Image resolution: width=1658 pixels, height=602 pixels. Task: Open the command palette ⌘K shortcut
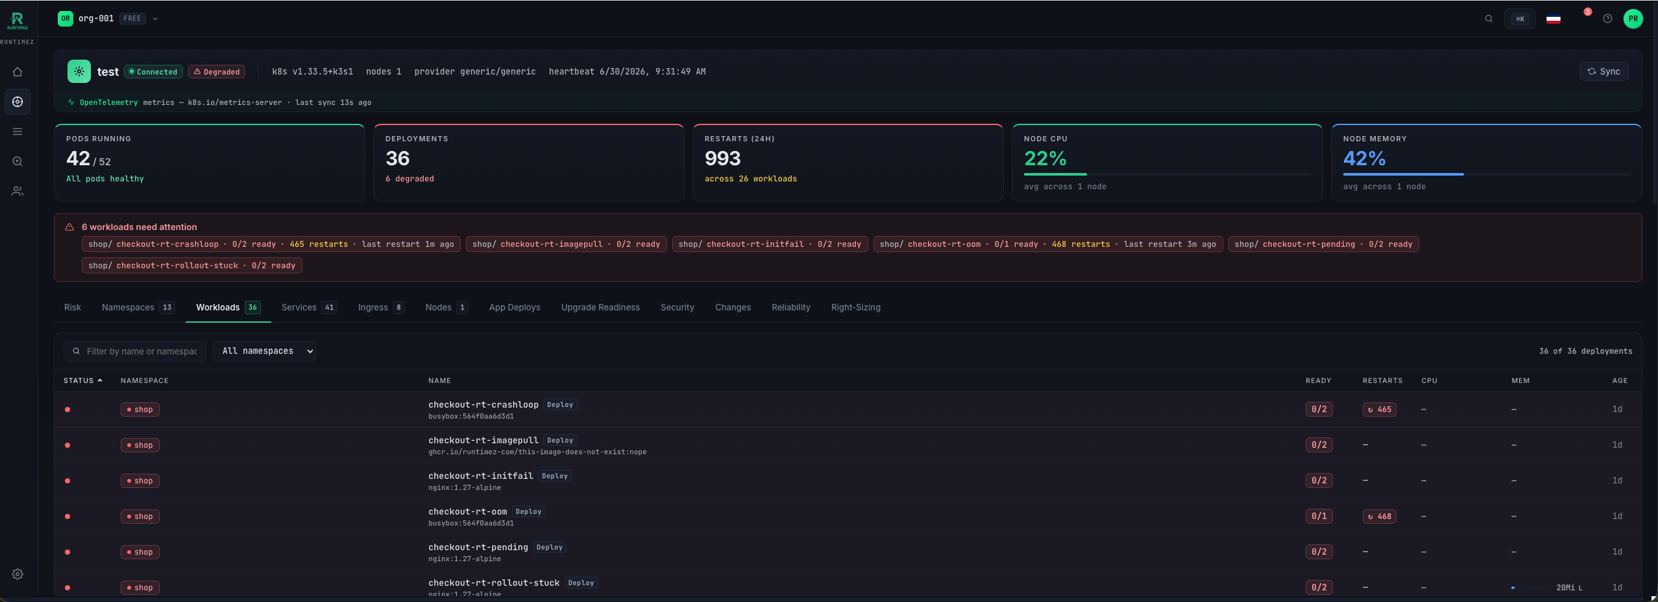(x=1520, y=19)
